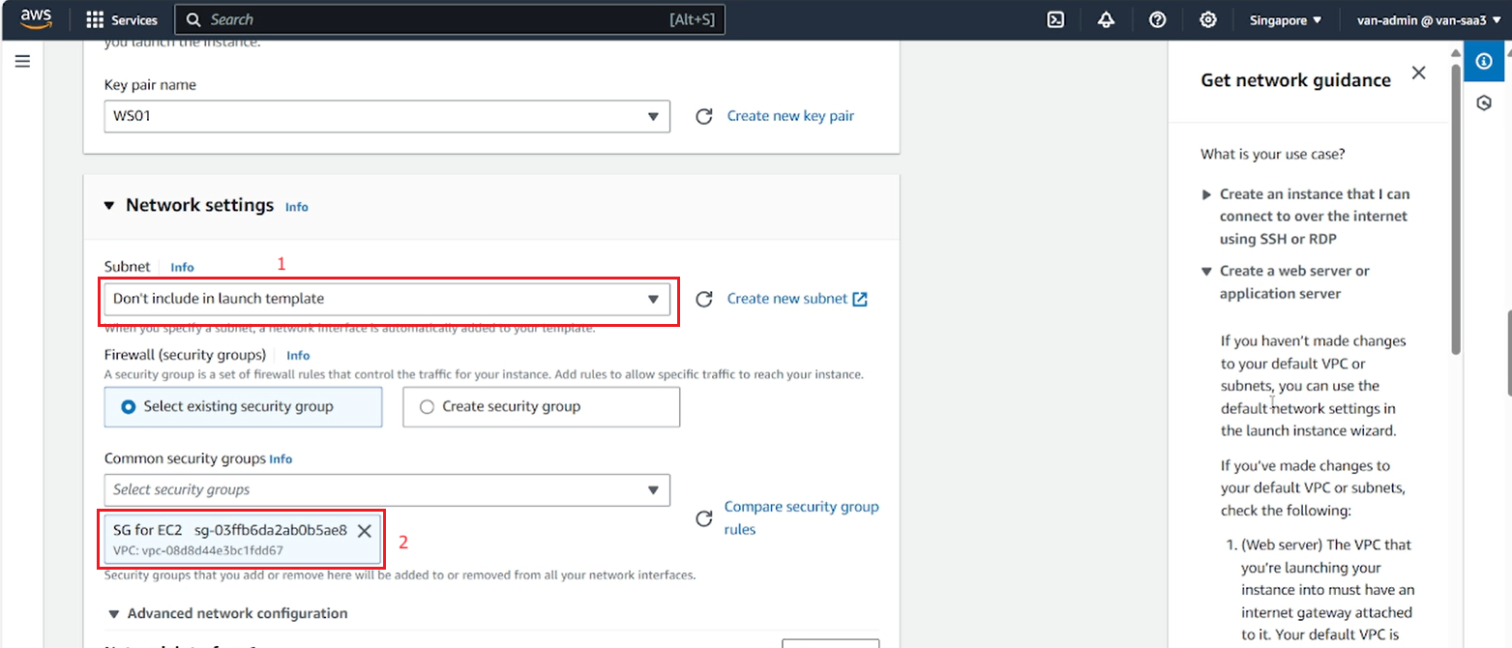
Task: Click the AWS search input field
Action: point(450,20)
